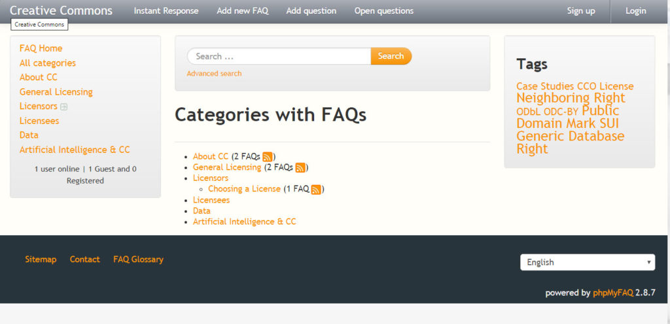Open the Advanced search link

[x=214, y=74]
